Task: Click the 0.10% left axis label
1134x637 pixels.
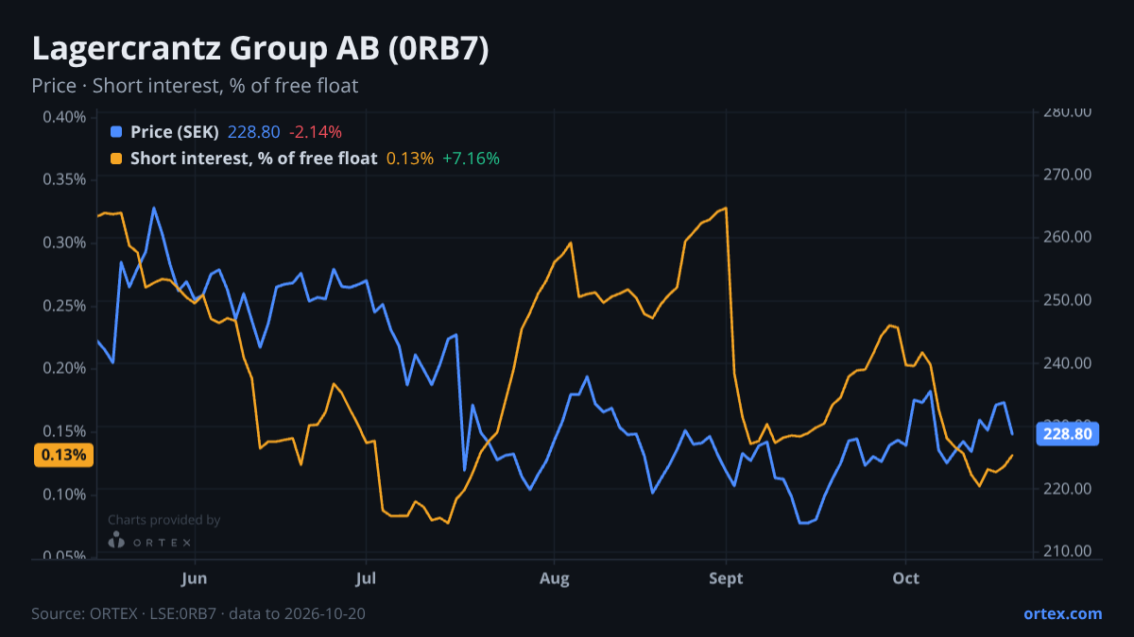Action: (x=64, y=495)
